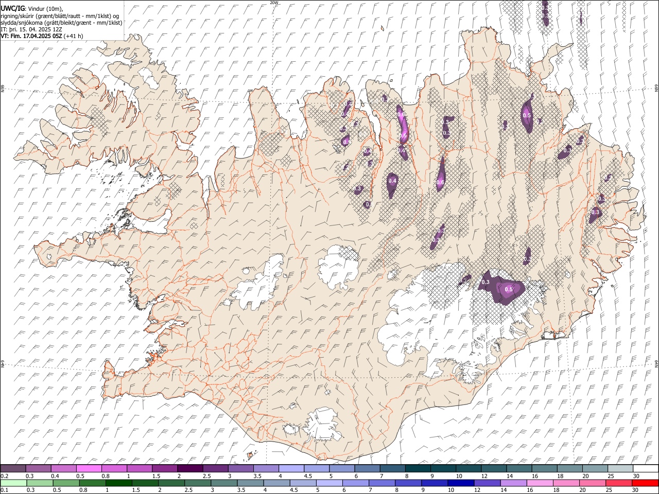Screen dimensions: 659x494
Task: Pick the light pink bottom-row swatch starting at 16
Action: click(x=539, y=483)
